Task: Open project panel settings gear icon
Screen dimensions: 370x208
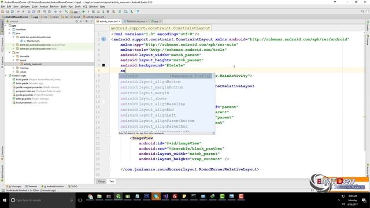Action: (86, 21)
